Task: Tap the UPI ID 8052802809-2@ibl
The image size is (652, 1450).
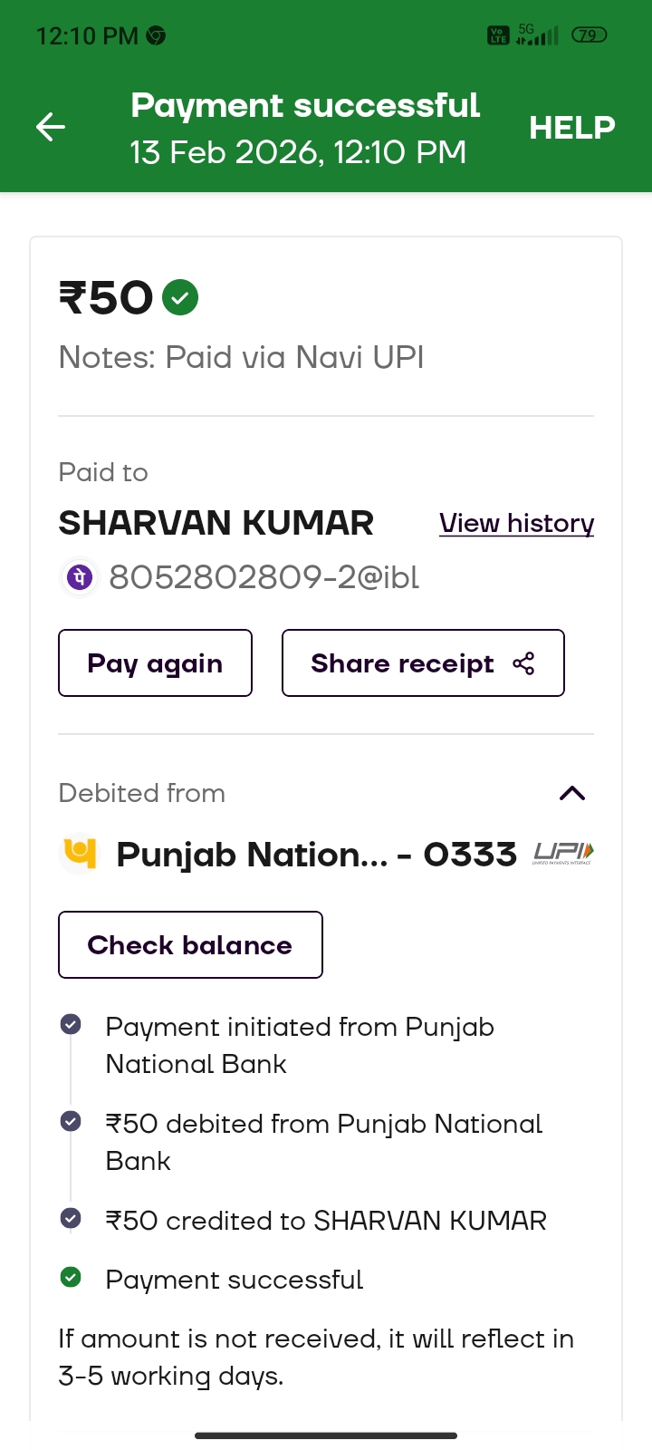Action: click(x=264, y=577)
